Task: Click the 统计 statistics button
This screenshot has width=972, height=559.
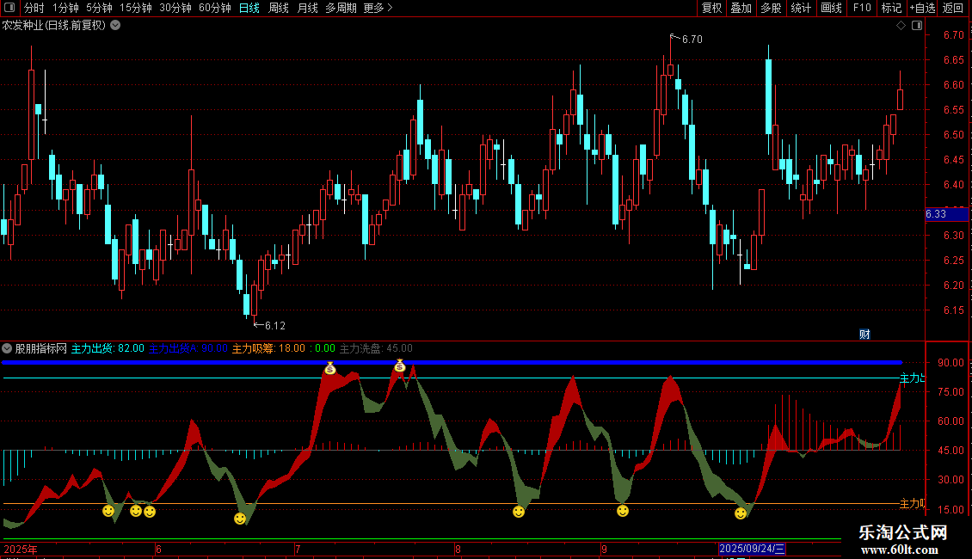Action: [801, 8]
